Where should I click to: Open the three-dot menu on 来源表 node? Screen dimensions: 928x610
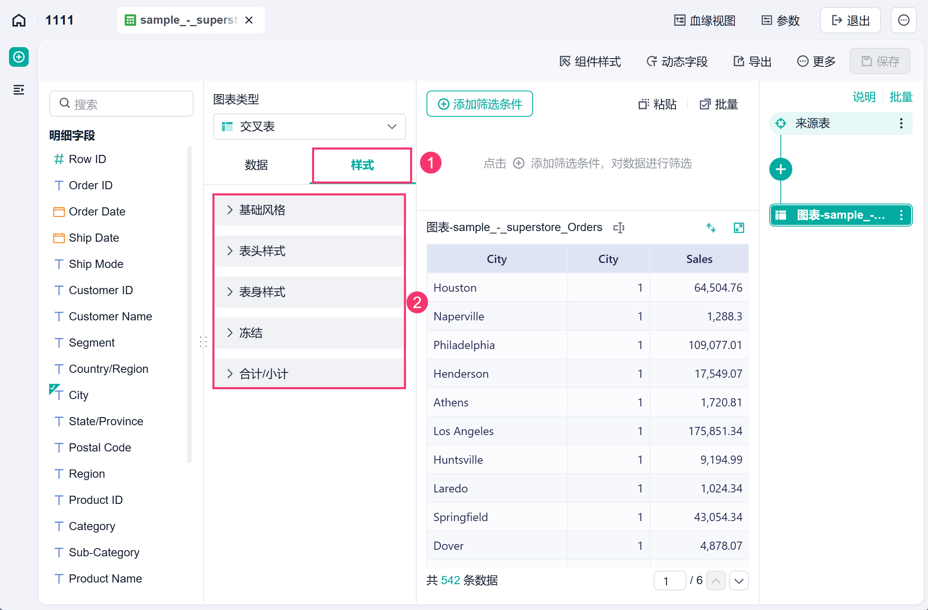(901, 123)
